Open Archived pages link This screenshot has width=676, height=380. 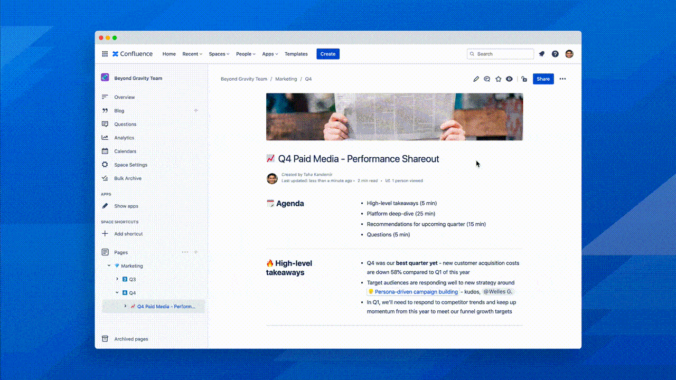(x=131, y=339)
